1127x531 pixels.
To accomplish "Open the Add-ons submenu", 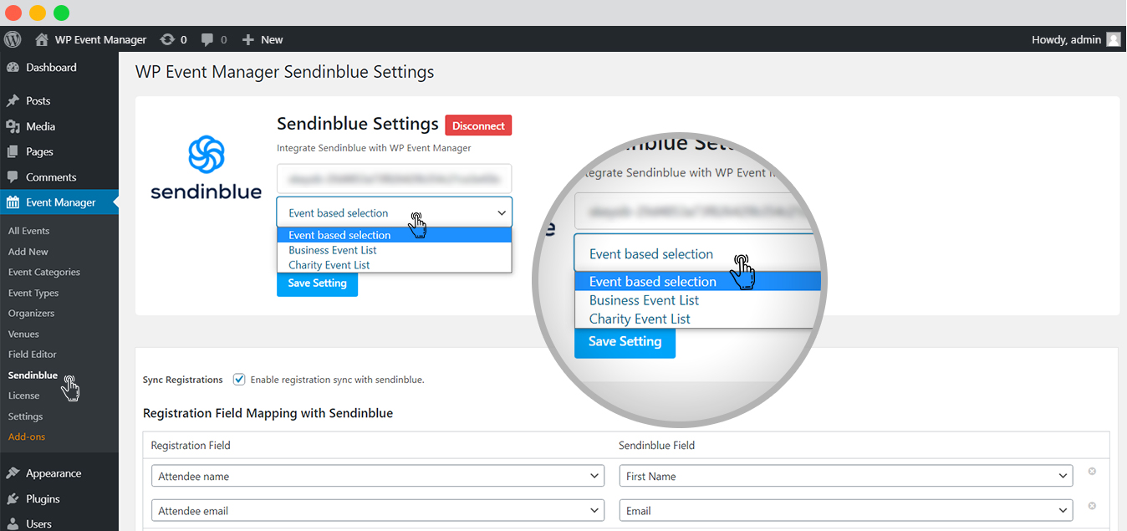I will pyautogui.click(x=27, y=437).
